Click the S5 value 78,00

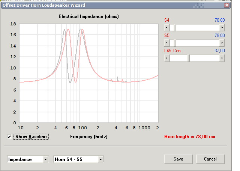point(220,35)
